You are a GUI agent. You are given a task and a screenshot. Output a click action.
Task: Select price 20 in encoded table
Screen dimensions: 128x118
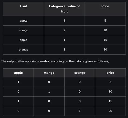click(x=110, y=111)
